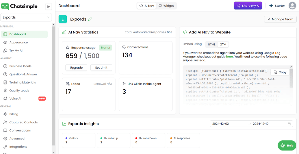Viewport: 299px width, 154px height.
Task: Click the user profile avatar
Action: 292,6
